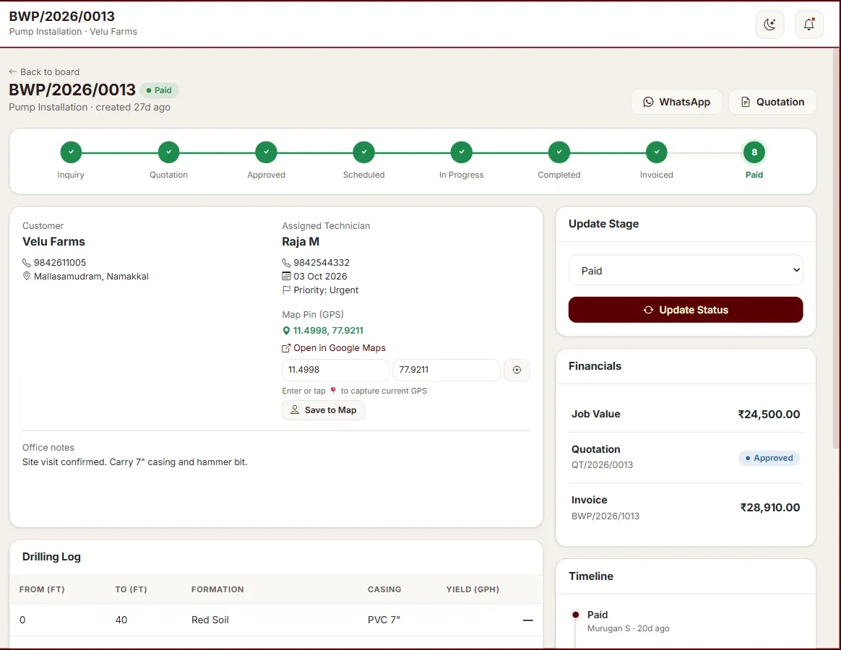Toggle dark mode moon icon
The image size is (841, 650).
(x=769, y=24)
